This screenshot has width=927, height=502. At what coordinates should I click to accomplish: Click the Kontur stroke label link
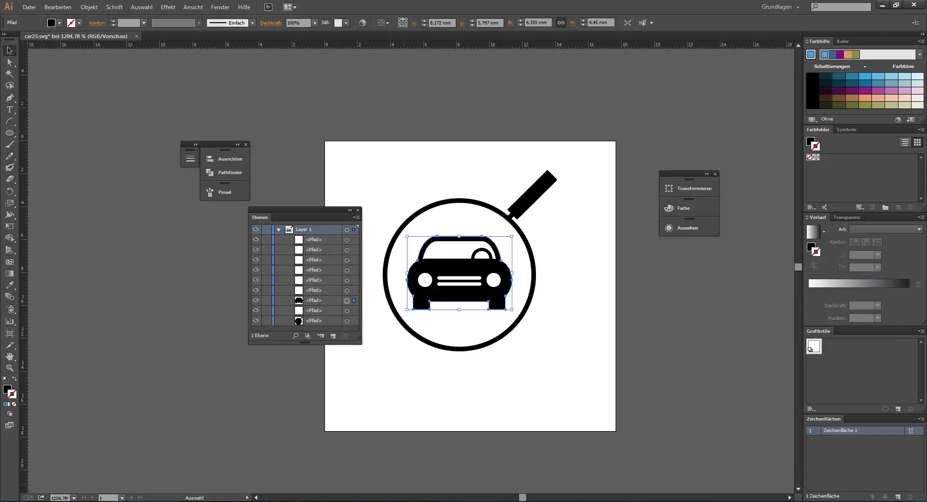point(97,23)
